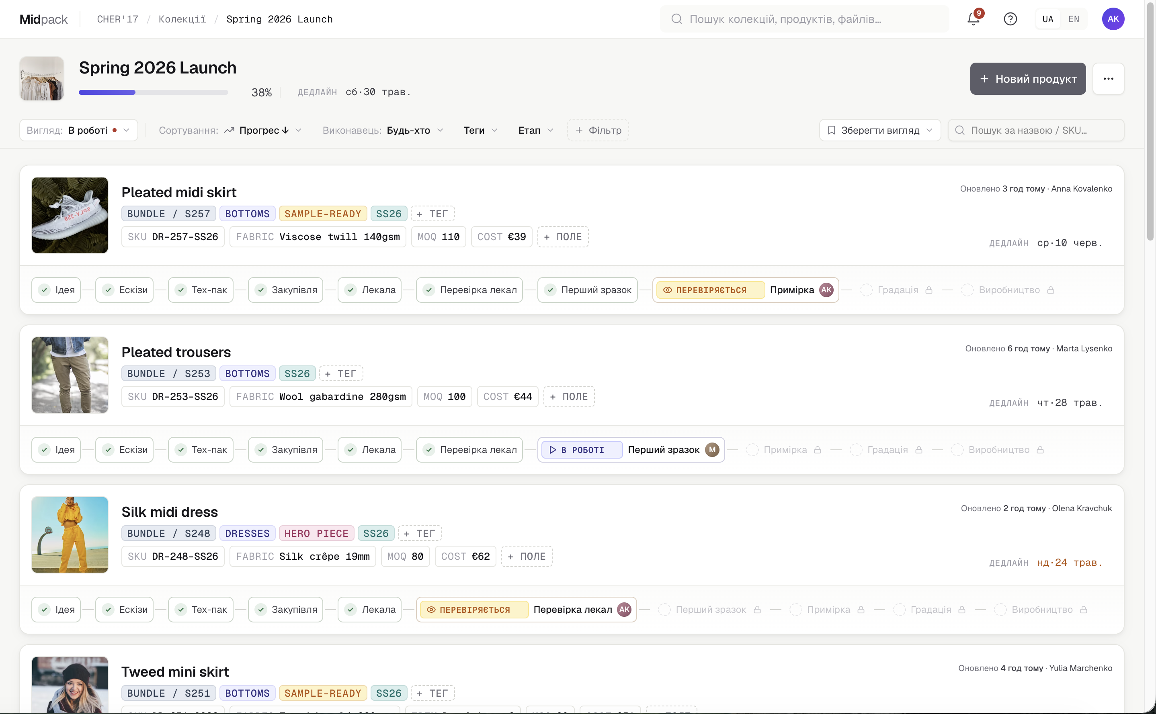Open the Зберегти вигляд dropdown
This screenshot has width=1156, height=714.
coord(880,131)
